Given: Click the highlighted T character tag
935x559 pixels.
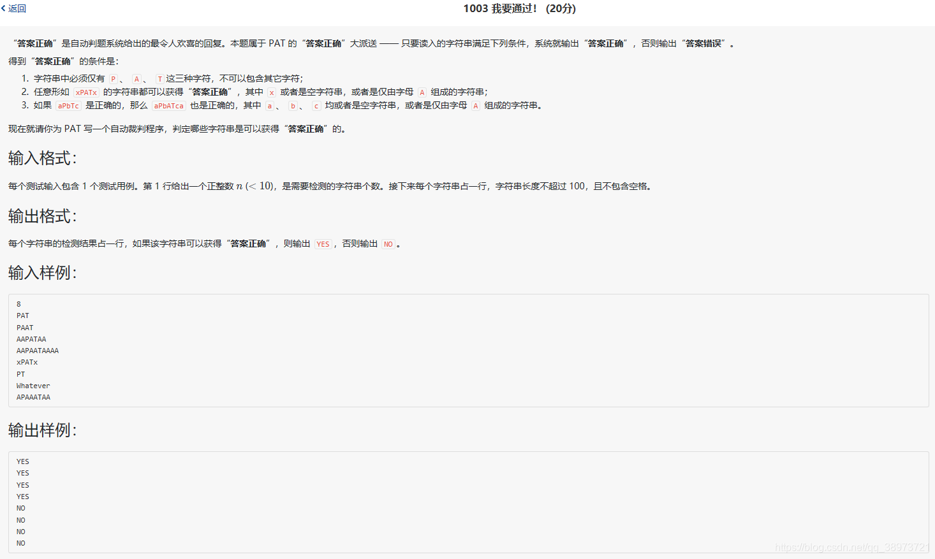Looking at the screenshot, I should point(159,78).
